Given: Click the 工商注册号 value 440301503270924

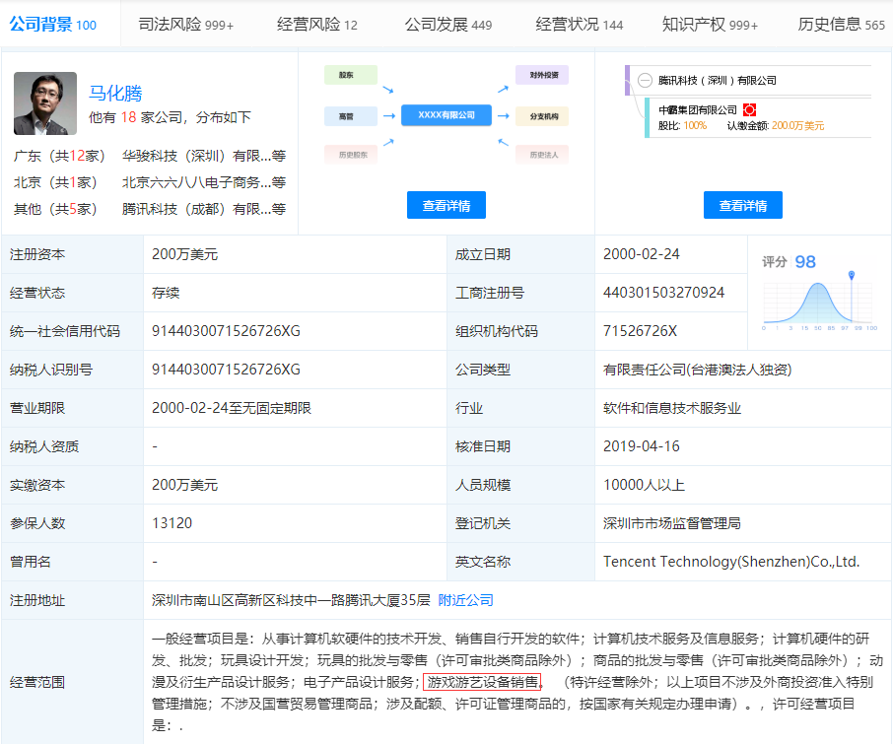Looking at the screenshot, I should tap(664, 293).
